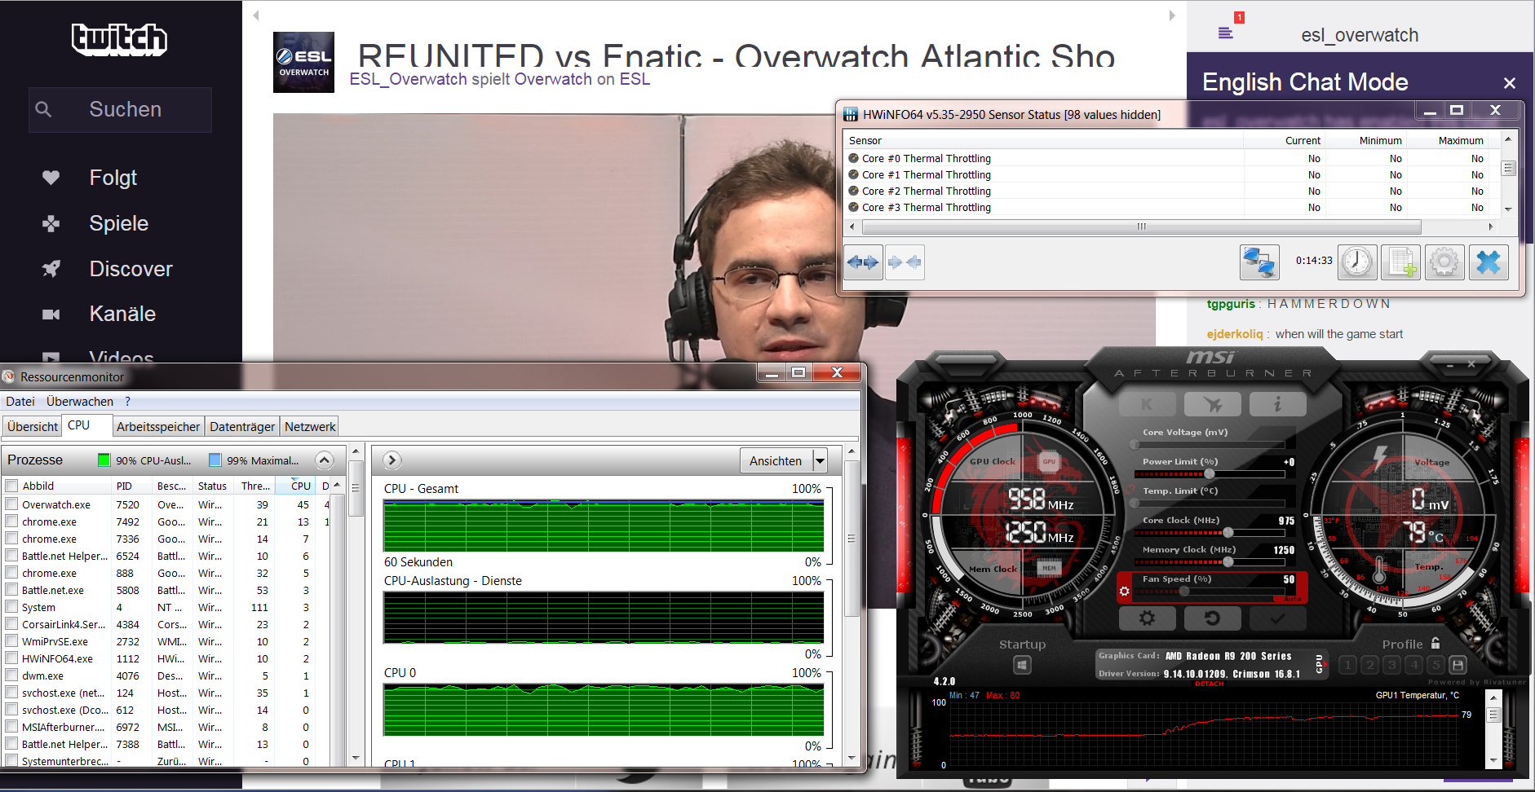
Task: Open HWiNFO sensor settings gear
Action: pos(1444,262)
